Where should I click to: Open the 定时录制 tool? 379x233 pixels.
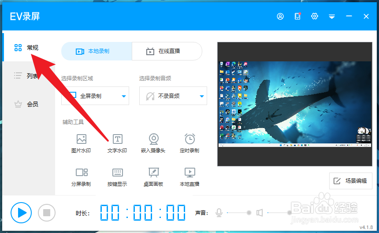click(x=189, y=143)
